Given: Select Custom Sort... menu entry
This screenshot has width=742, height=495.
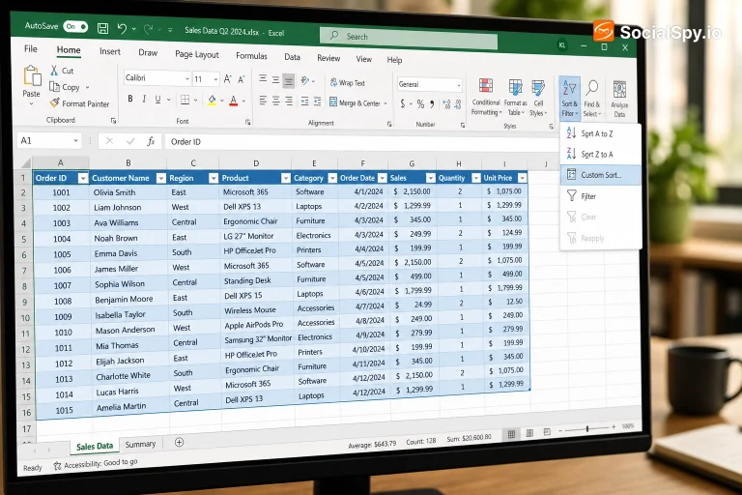Looking at the screenshot, I should point(600,175).
